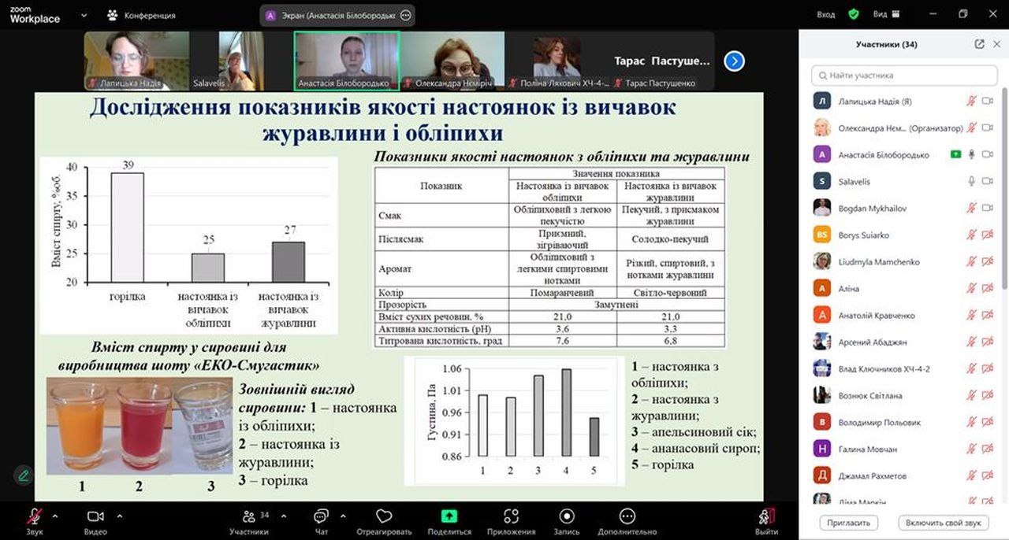Open Вид view layout menu
This screenshot has width=1009, height=540.
(x=887, y=14)
